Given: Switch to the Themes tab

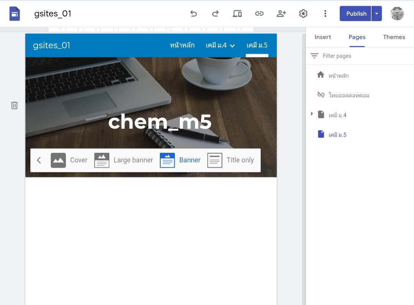Looking at the screenshot, I should [x=394, y=37].
